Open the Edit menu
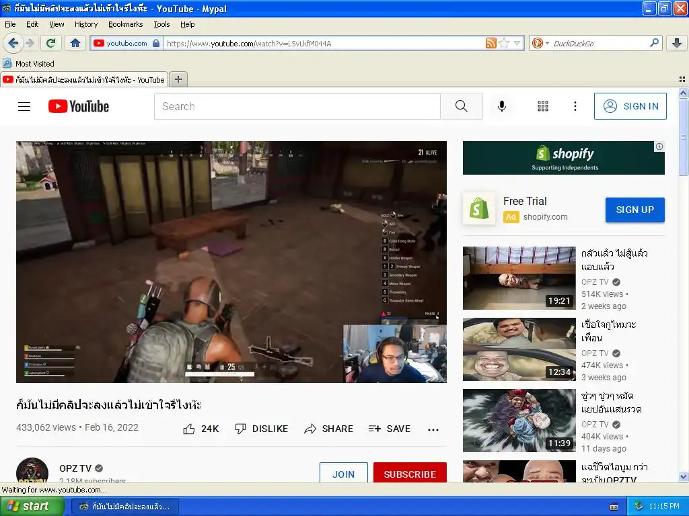Image resolution: width=689 pixels, height=516 pixels. click(32, 24)
